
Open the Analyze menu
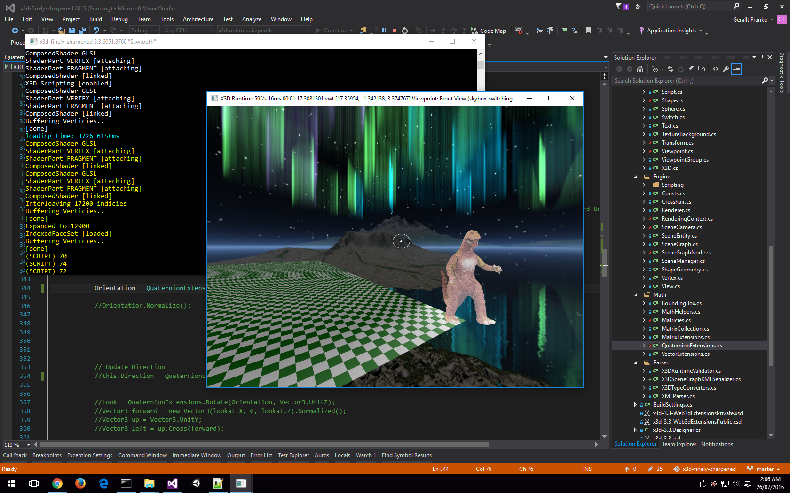pyautogui.click(x=252, y=19)
